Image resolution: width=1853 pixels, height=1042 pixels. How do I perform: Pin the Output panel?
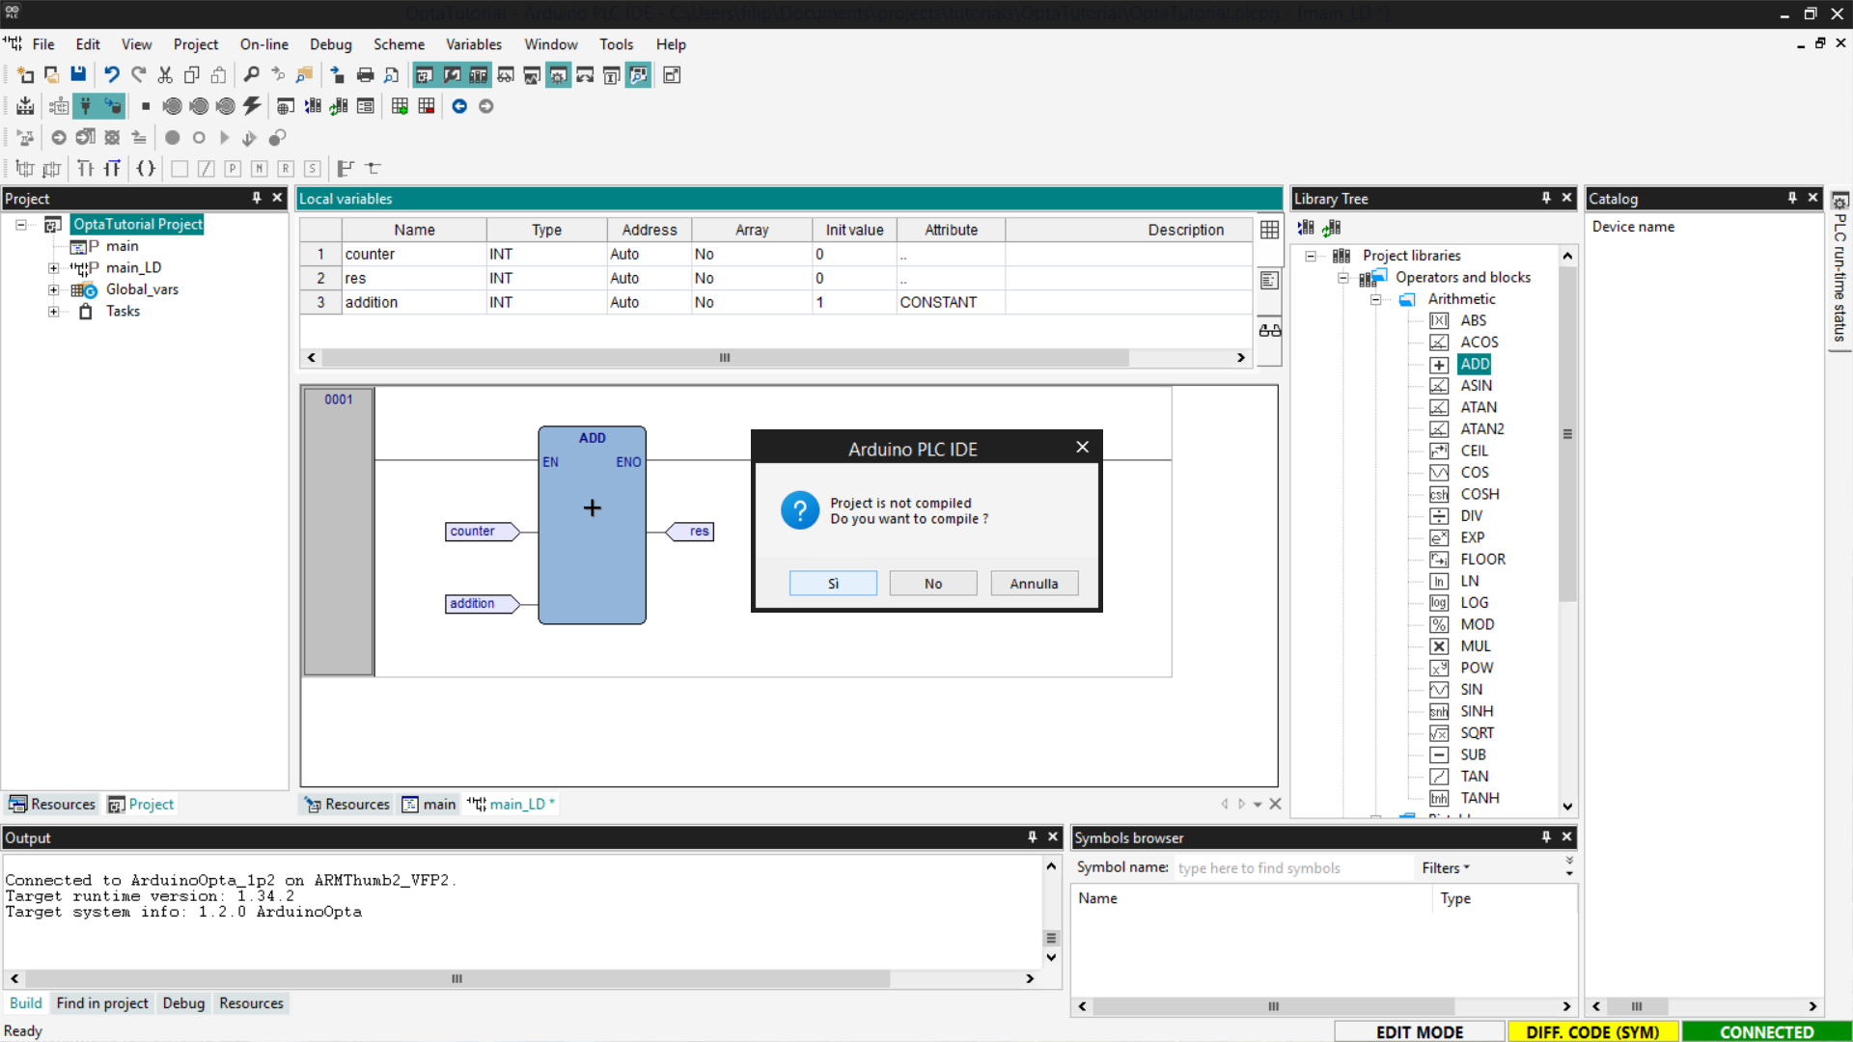tap(1032, 837)
